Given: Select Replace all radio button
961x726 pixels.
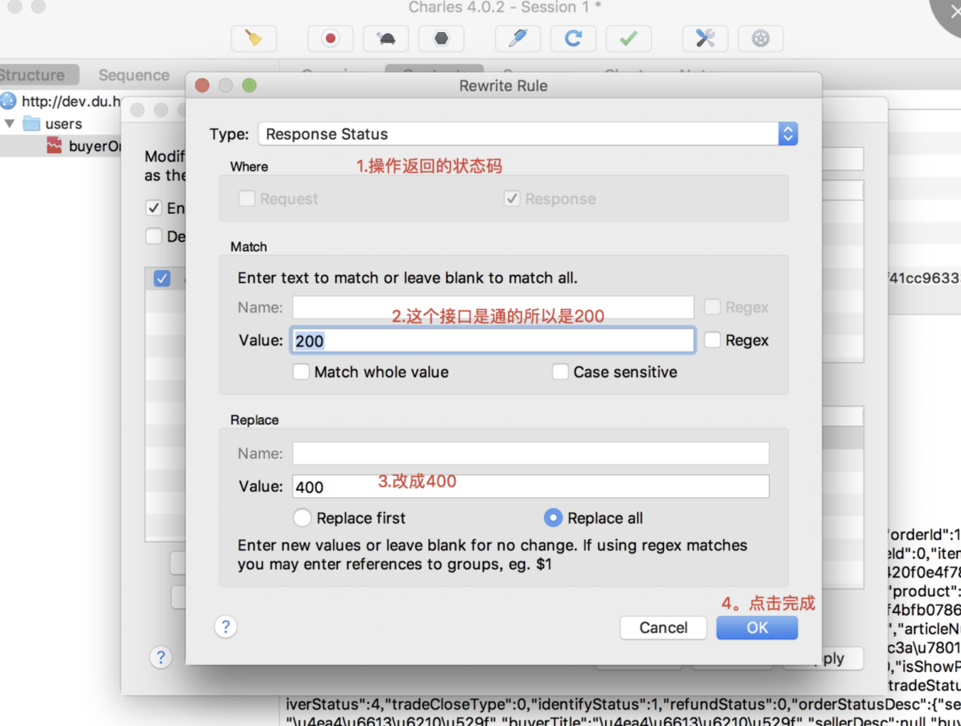Looking at the screenshot, I should coord(553,518).
